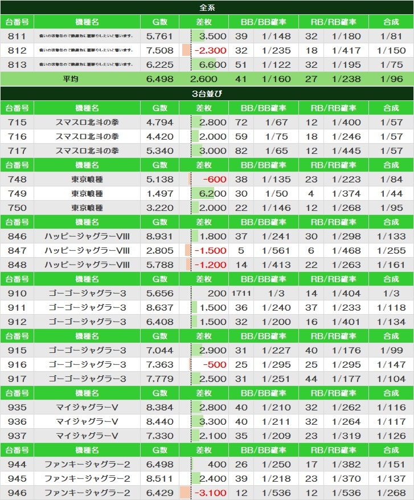The image size is (414, 500).
Task: Click the 3台並び section title
Action: click(x=207, y=94)
